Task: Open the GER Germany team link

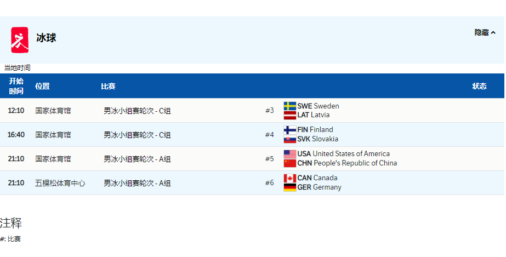Action: tap(319, 187)
